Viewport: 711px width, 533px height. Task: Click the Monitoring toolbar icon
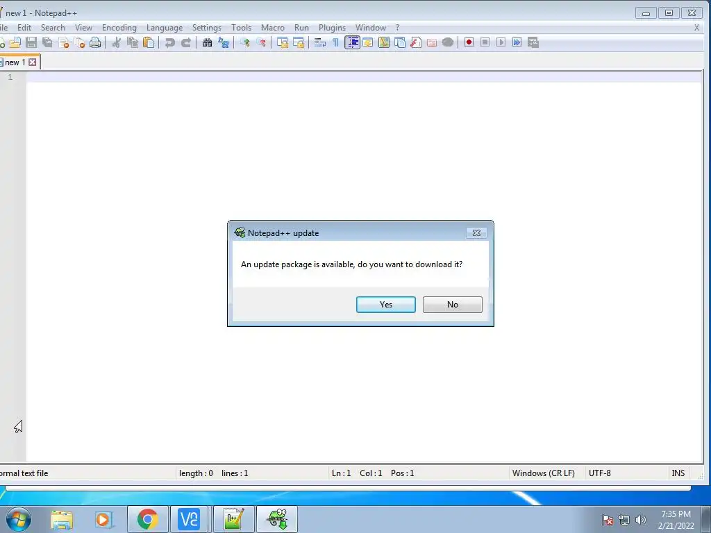pos(448,42)
